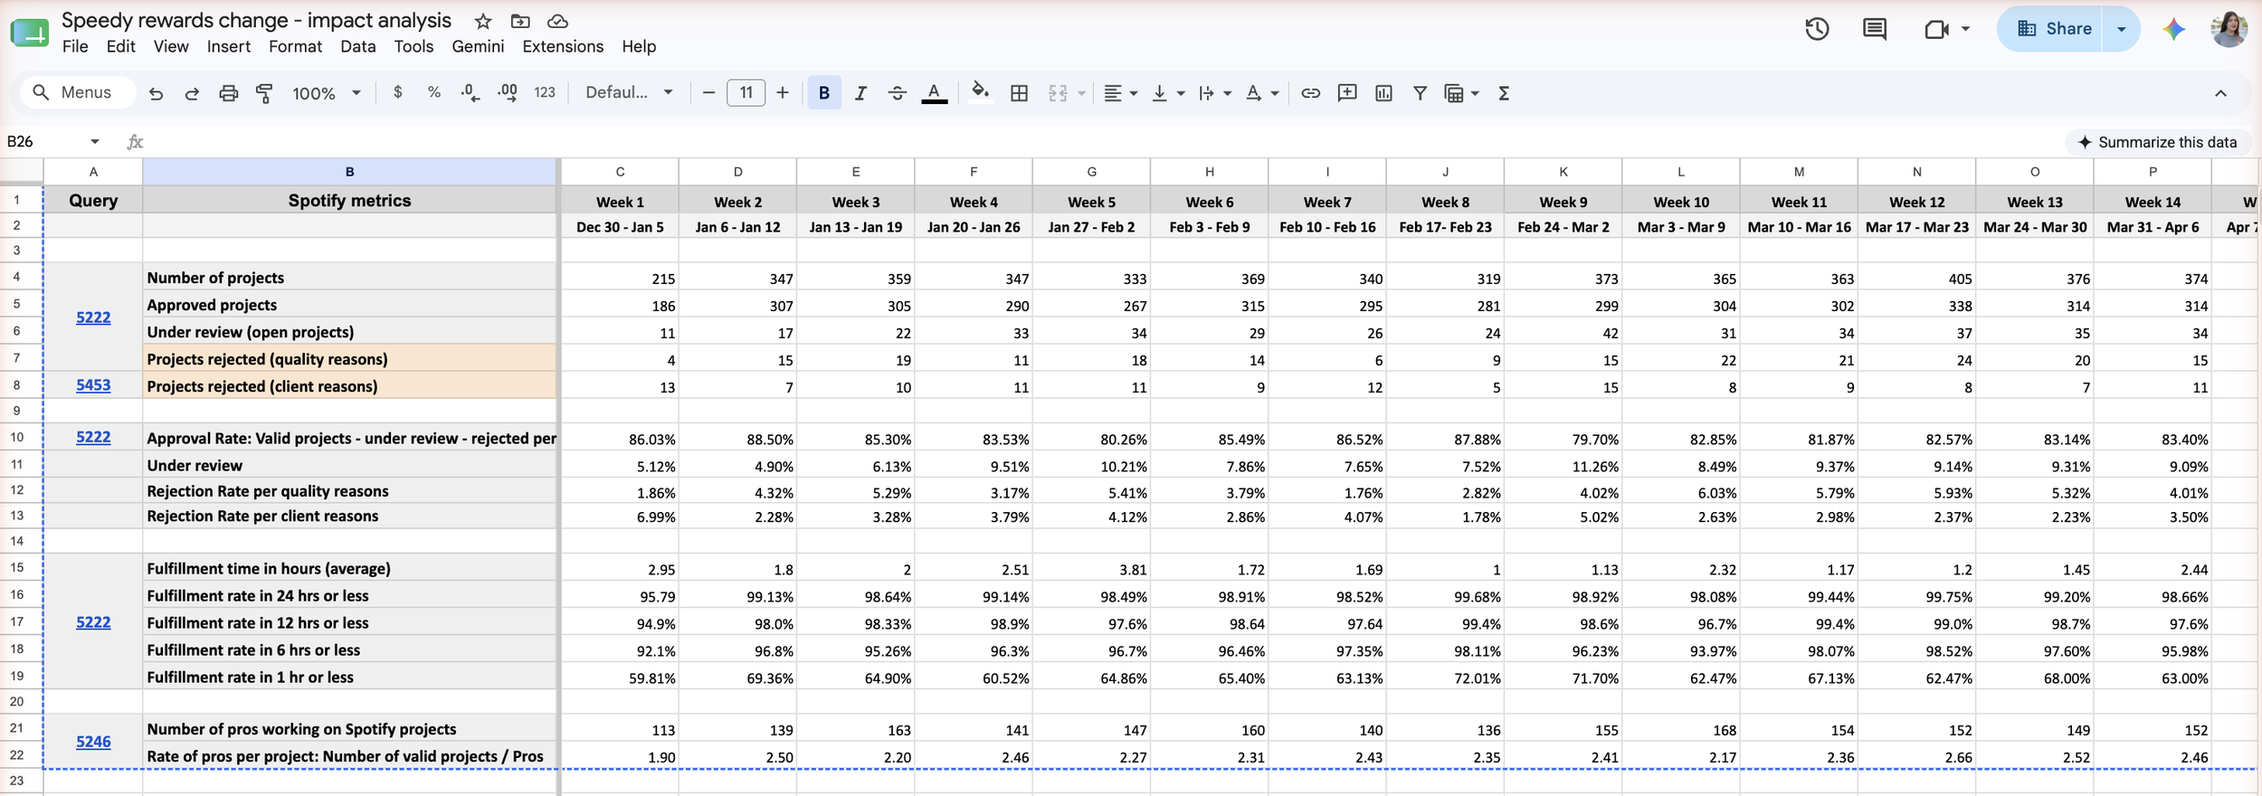Open the Extensions menu
Viewport: 2262px width, 796px height.
[x=563, y=47]
